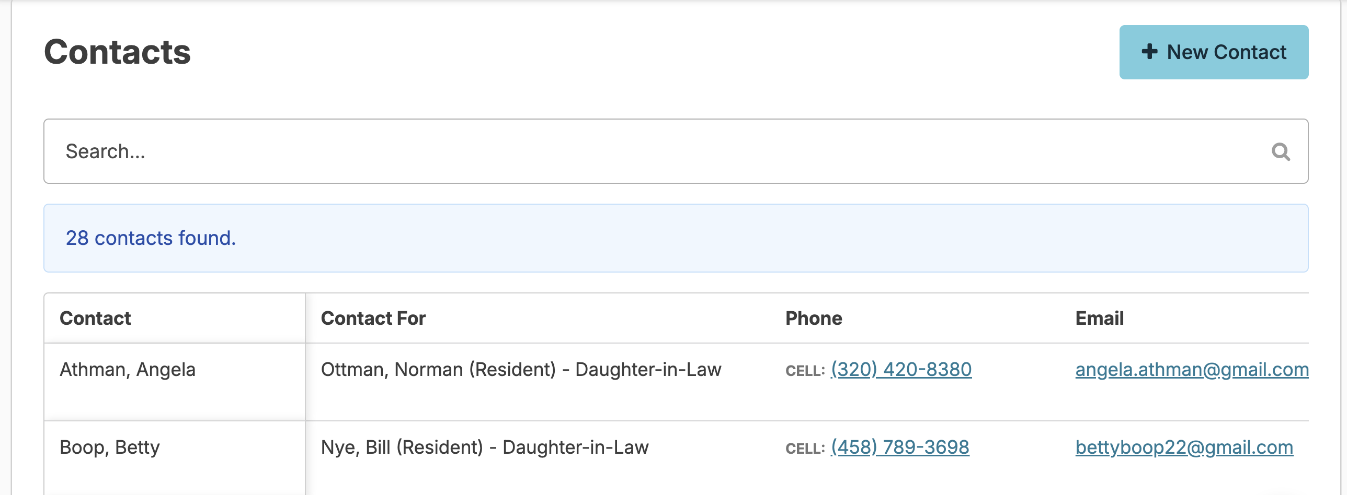Click the Nye, Bill Daughter-in-Law cell
The image size is (1347, 495).
[x=485, y=447]
